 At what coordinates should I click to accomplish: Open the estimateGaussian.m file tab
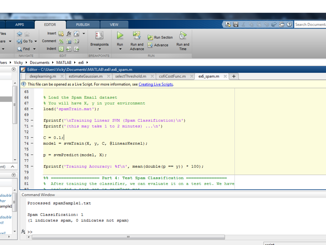point(86,76)
